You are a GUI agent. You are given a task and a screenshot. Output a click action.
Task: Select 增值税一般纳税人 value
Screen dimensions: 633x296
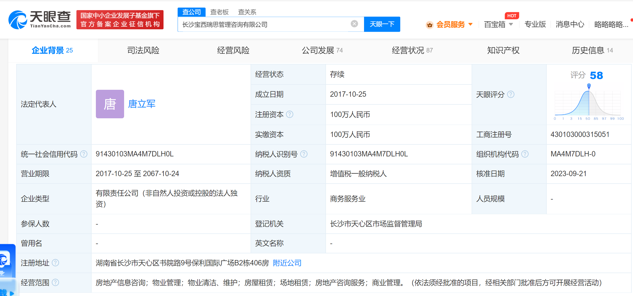(358, 174)
